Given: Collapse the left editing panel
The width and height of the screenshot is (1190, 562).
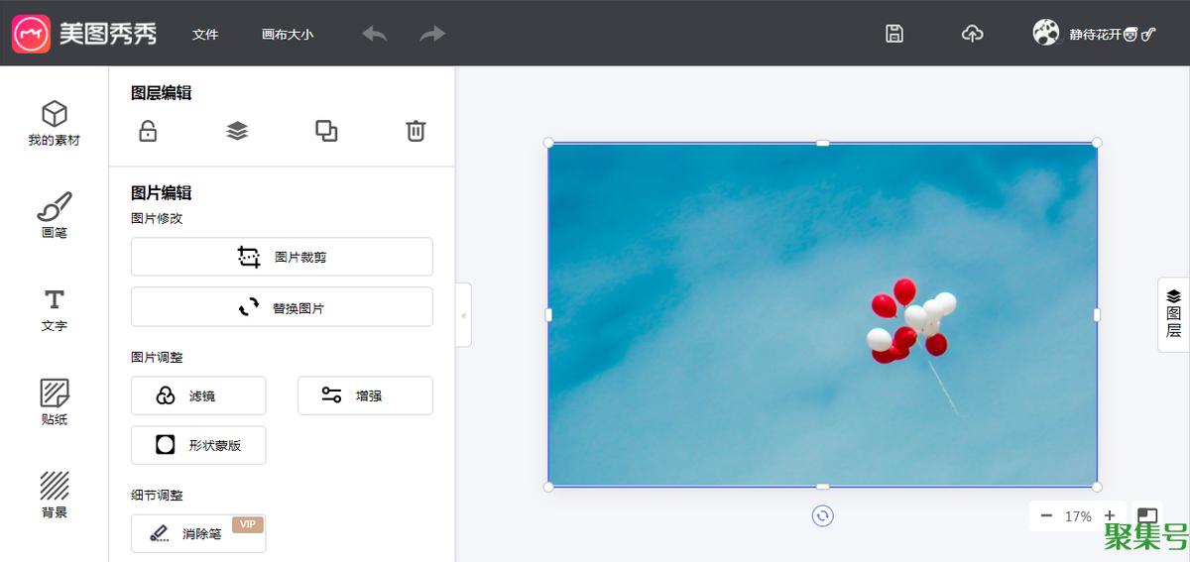Looking at the screenshot, I should click(x=463, y=315).
